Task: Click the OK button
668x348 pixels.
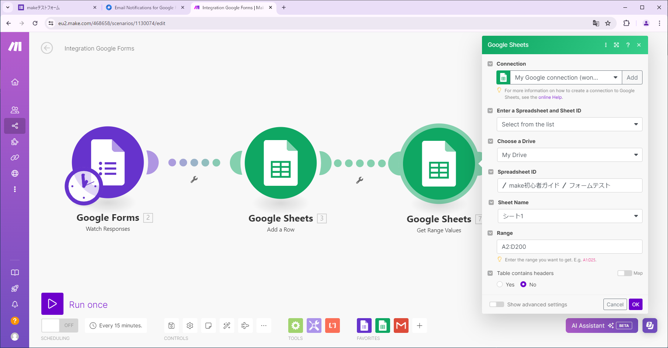Action: (636, 304)
